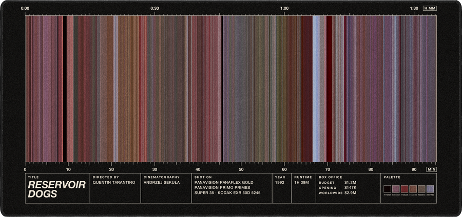
Task: Click the RUNTIME heading
Action: click(x=303, y=178)
